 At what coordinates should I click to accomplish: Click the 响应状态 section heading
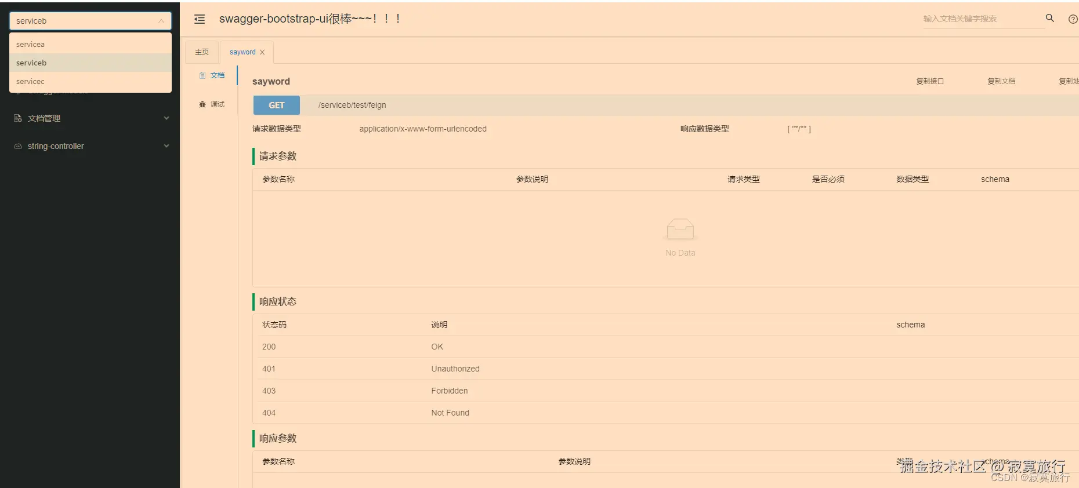278,301
